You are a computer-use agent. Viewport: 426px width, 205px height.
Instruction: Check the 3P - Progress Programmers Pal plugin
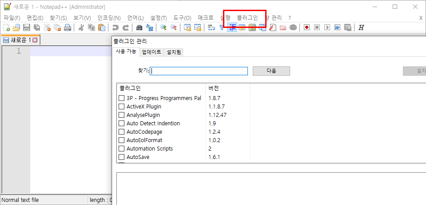pos(121,98)
